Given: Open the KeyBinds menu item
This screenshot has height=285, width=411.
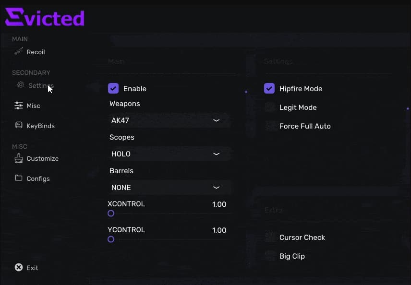Looking at the screenshot, I should (40, 126).
